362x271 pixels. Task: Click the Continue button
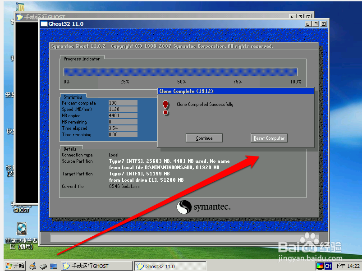pos(204,138)
